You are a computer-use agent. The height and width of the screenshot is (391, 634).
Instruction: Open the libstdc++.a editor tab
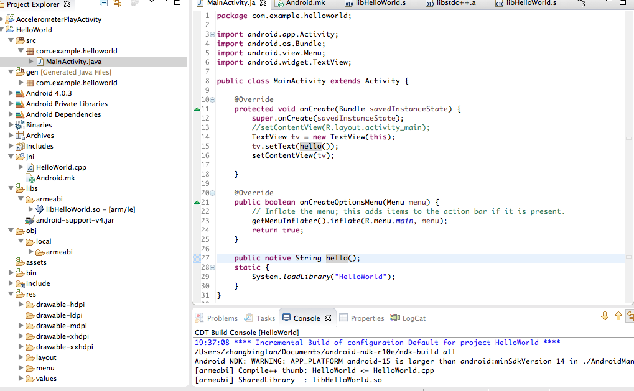coord(450,3)
